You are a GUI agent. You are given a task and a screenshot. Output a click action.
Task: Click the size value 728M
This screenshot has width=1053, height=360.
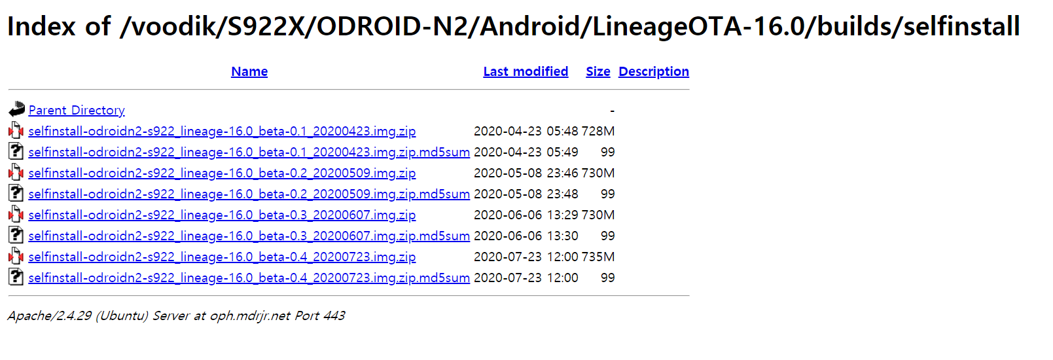pyautogui.click(x=598, y=131)
